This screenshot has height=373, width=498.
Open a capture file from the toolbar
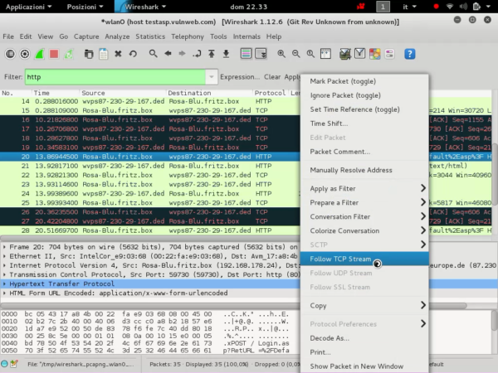pyautogui.click(x=89, y=54)
